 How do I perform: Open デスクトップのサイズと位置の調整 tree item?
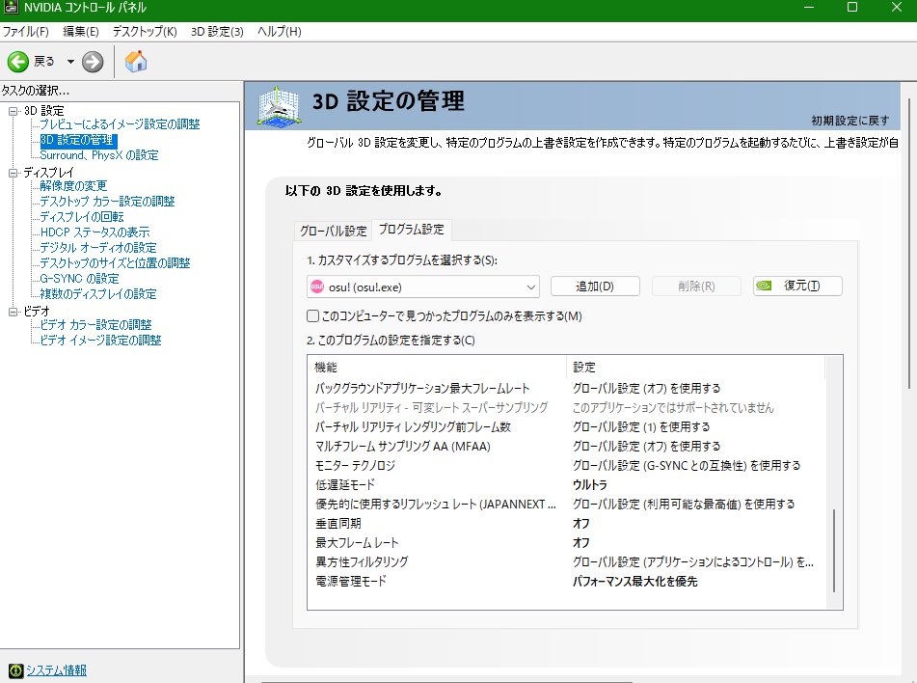[x=115, y=263]
